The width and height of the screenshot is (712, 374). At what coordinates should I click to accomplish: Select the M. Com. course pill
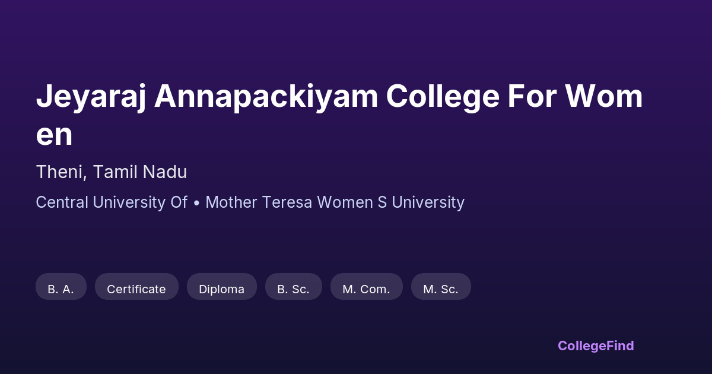coord(366,289)
